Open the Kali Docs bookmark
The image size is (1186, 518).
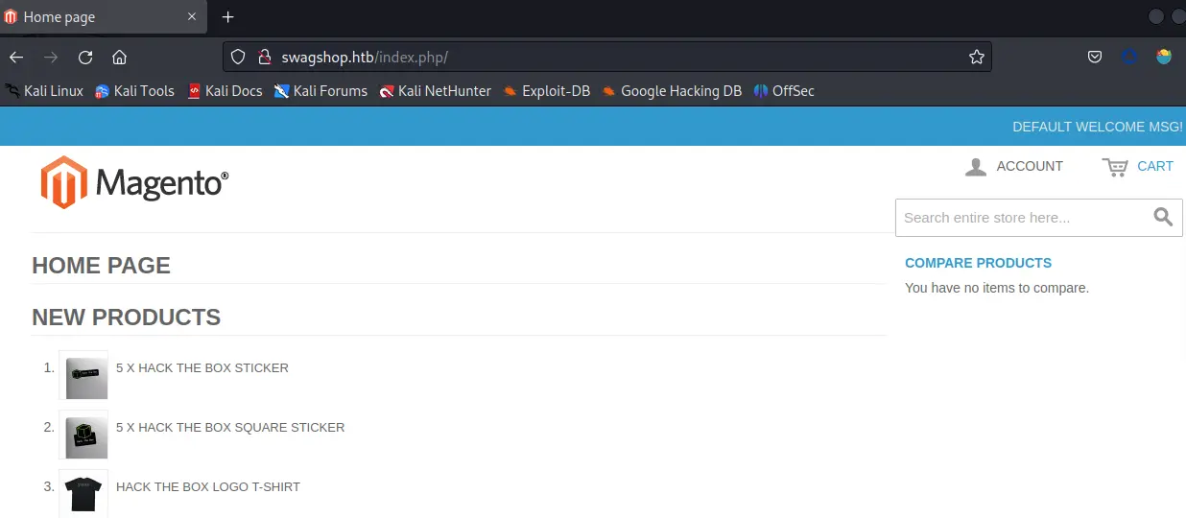225,91
